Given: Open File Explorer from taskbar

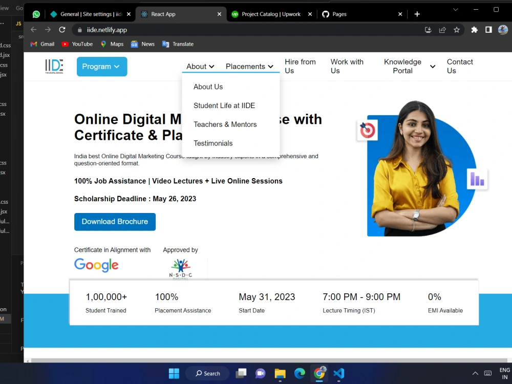Looking at the screenshot, I should (x=280, y=373).
